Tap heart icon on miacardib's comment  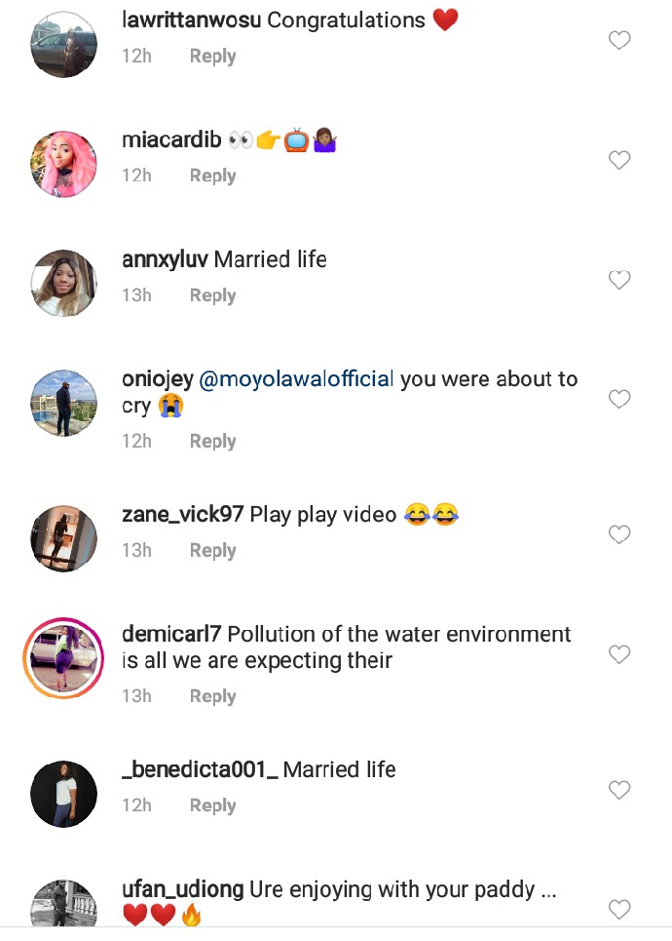[x=619, y=160]
